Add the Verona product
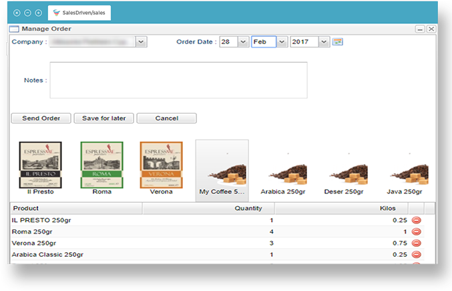The height and width of the screenshot is (291, 452). [x=161, y=169]
